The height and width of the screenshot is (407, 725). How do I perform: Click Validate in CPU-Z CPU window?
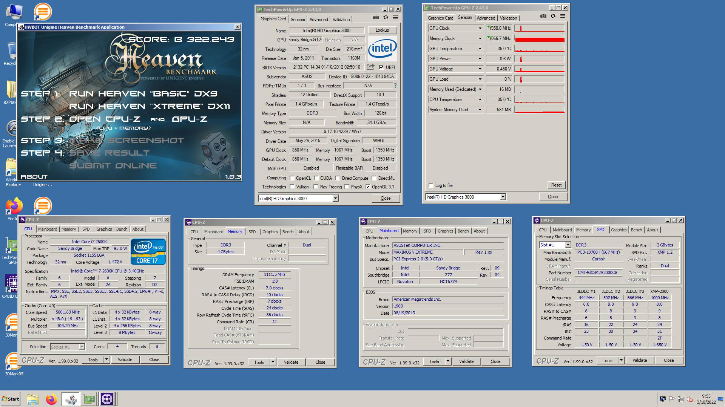click(x=125, y=360)
